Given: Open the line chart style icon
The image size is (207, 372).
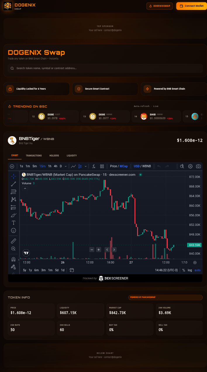Looking at the screenshot, I should (x=73, y=166).
